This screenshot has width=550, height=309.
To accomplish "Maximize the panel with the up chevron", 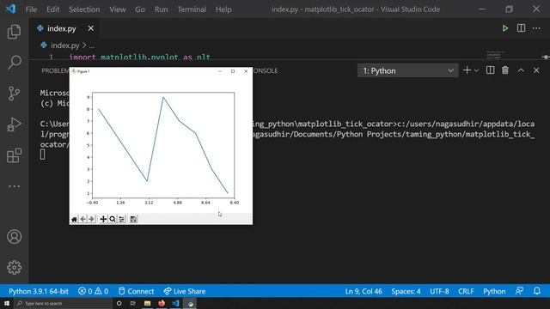I will tap(521, 70).
